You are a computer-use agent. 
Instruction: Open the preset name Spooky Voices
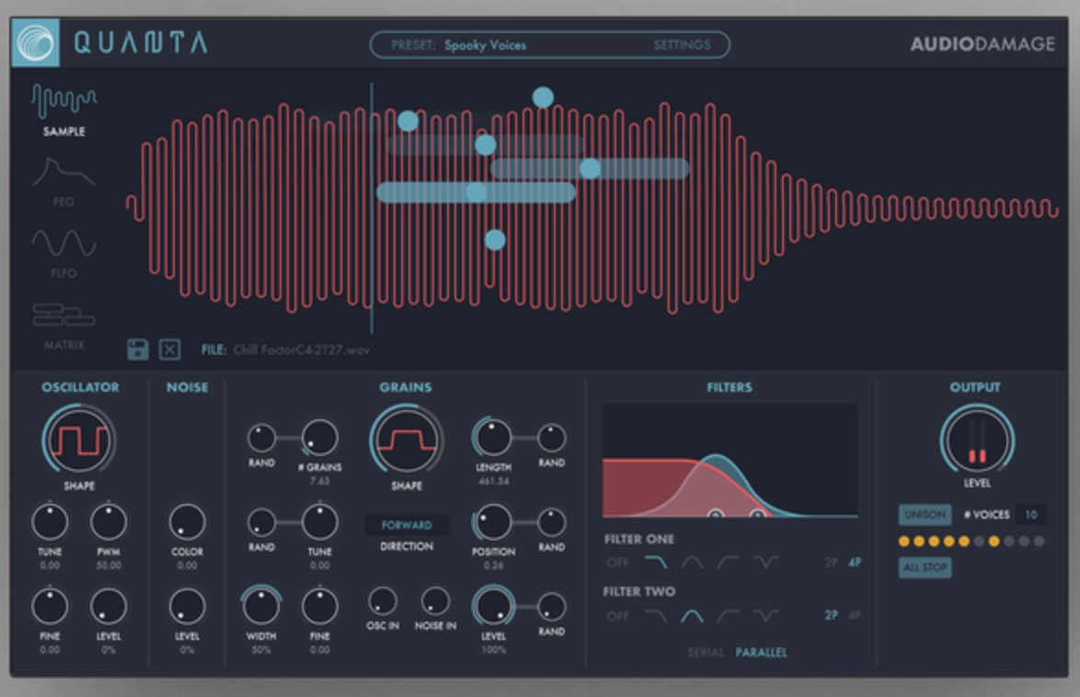pos(485,45)
